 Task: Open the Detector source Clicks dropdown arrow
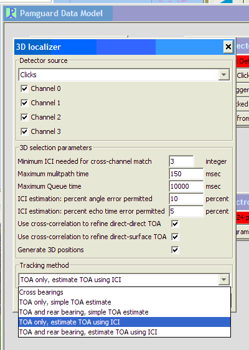223,75
